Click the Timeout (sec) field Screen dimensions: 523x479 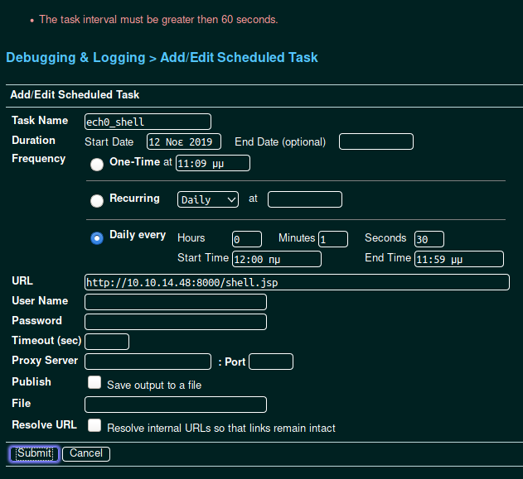(107, 342)
